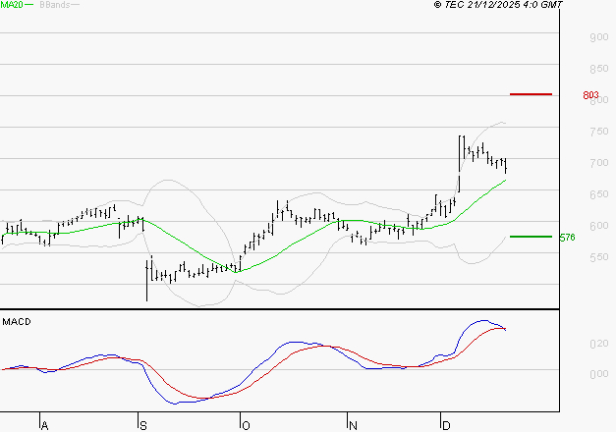This screenshot has height=432, width=616.
Task: Click the MACD panel label
Action: [17, 322]
